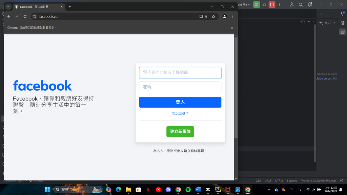Click the Chrome page vertical scrollbar
Screen dimensions: 347x195
point(236,88)
